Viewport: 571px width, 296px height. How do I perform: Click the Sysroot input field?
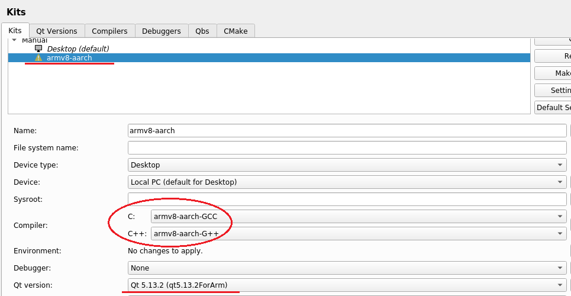[x=347, y=199]
